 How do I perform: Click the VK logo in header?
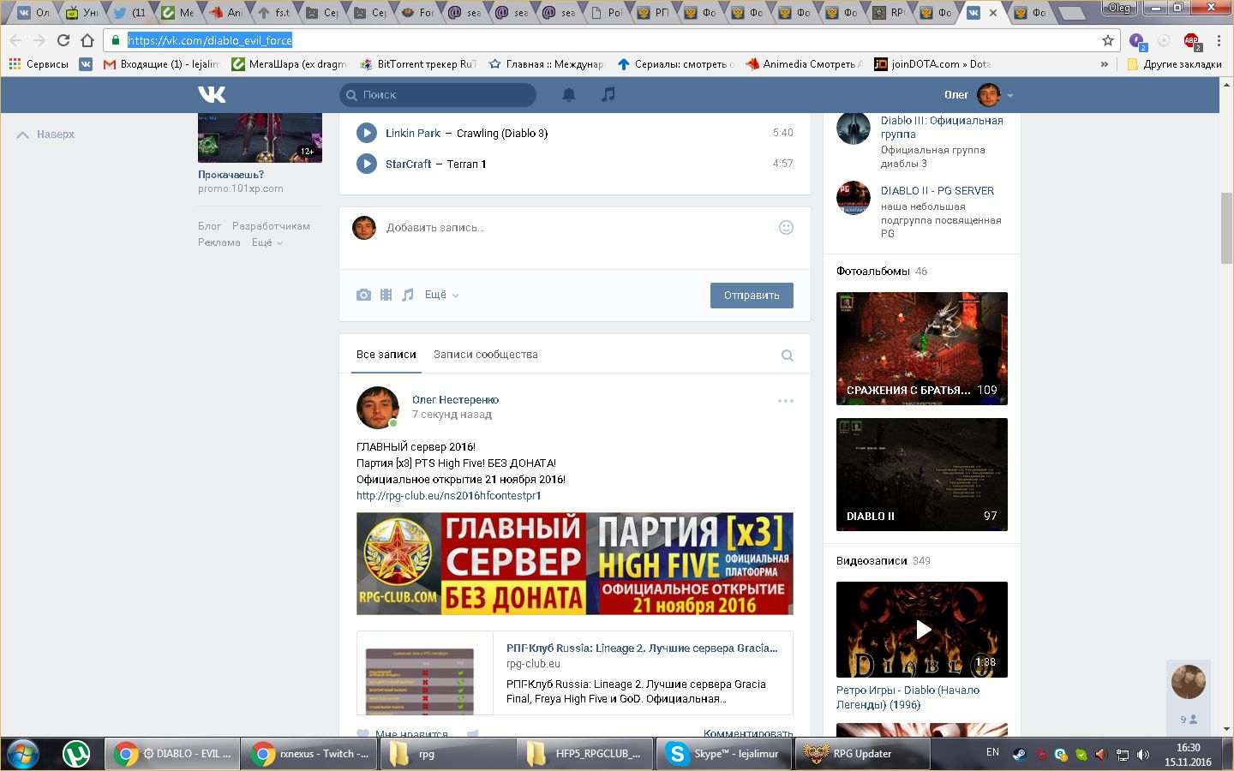[212, 94]
